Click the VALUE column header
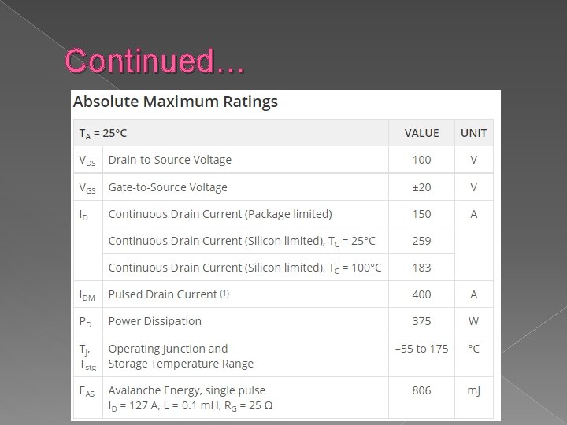 (x=421, y=133)
